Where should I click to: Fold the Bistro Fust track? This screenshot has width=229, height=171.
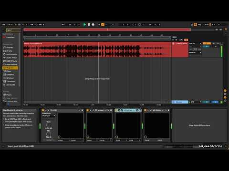pos(173,44)
